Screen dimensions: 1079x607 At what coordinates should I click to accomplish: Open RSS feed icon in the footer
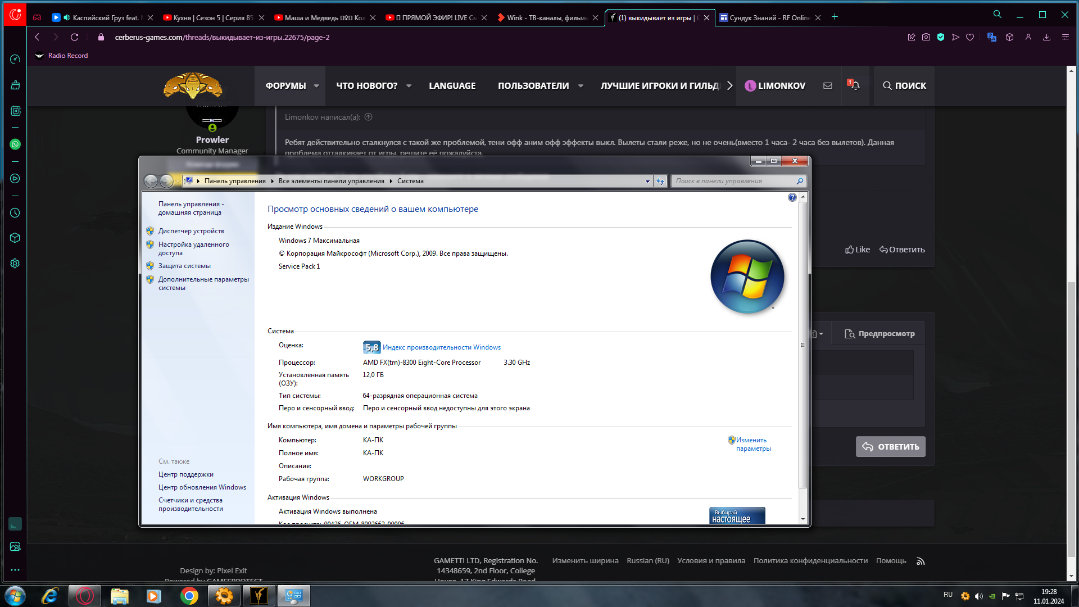pos(921,561)
